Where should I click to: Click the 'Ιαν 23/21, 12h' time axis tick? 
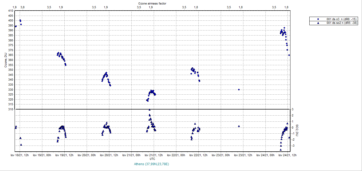[x=244, y=155]
